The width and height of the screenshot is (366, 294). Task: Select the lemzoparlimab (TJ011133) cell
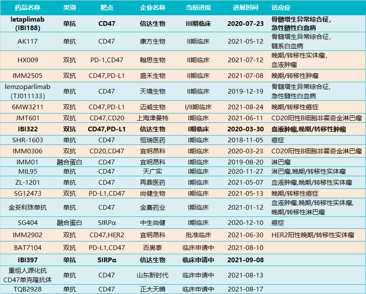28,91
